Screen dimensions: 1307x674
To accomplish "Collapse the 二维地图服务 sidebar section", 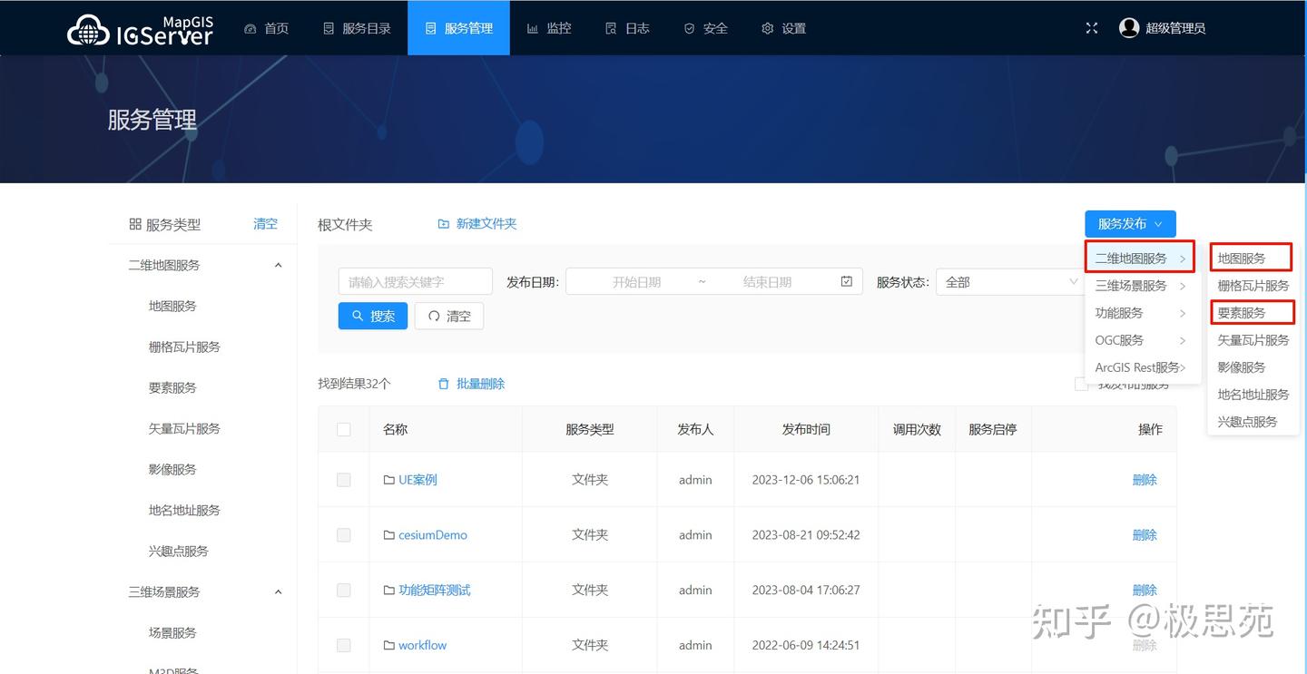I will 279,264.
